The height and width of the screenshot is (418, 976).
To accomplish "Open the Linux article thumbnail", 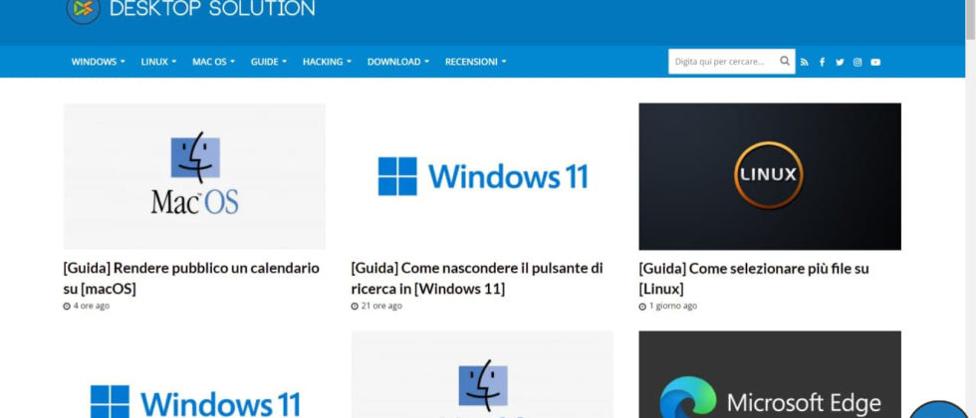I will [770, 176].
